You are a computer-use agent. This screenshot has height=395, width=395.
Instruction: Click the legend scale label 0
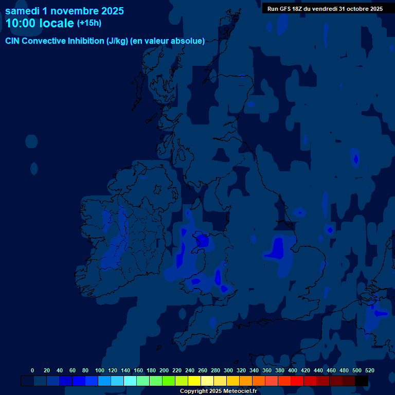coord(32,370)
